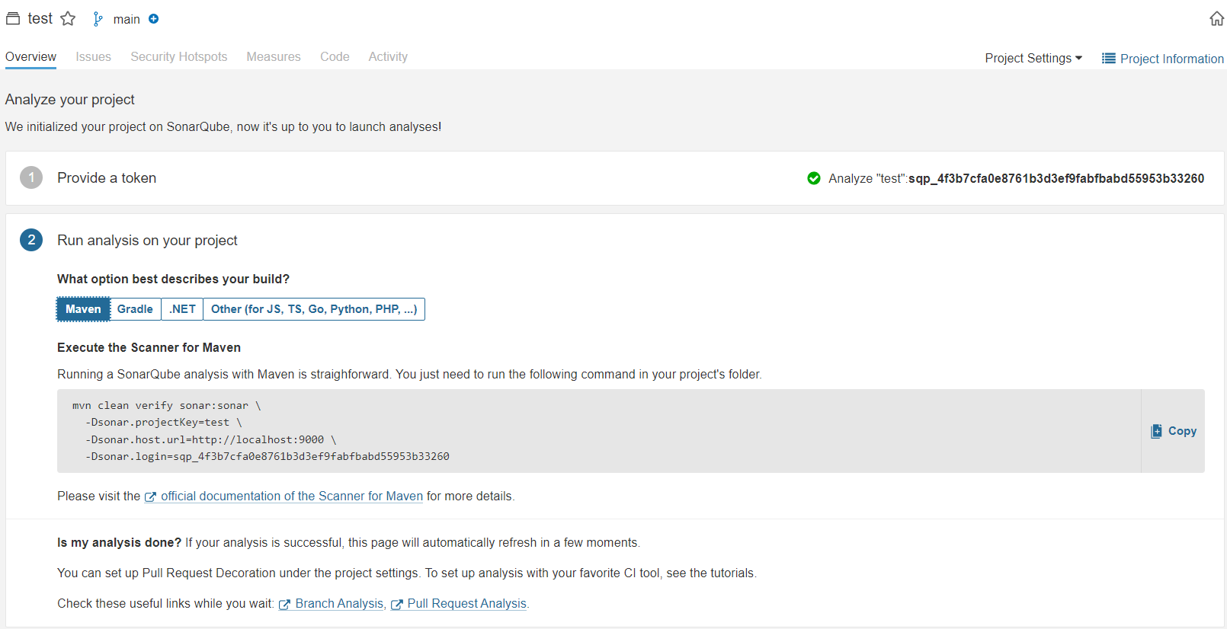Click the step 1 number circle
This screenshot has height=629, width=1227.
coord(31,177)
